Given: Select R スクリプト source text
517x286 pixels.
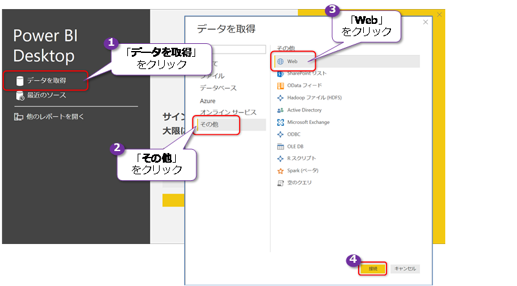Looking at the screenshot, I should point(301,158).
